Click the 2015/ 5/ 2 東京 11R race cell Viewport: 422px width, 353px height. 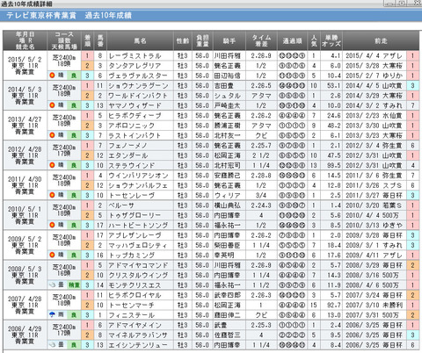[25, 66]
